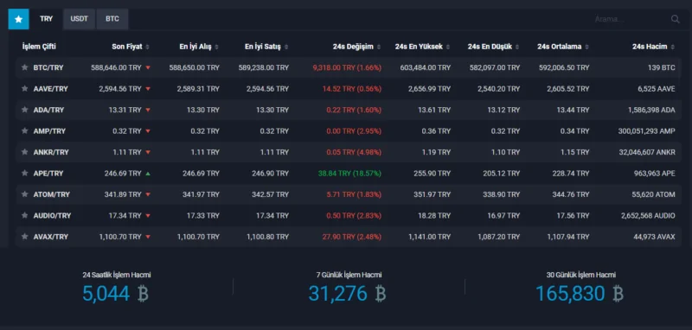The height and width of the screenshot is (330, 692).
Task: Click the Bitcoin symbol beside 31,276
Action: (380, 294)
